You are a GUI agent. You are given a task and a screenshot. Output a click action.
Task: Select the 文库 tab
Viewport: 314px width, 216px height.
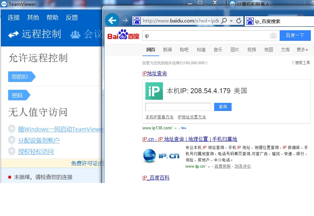(x=285, y=50)
